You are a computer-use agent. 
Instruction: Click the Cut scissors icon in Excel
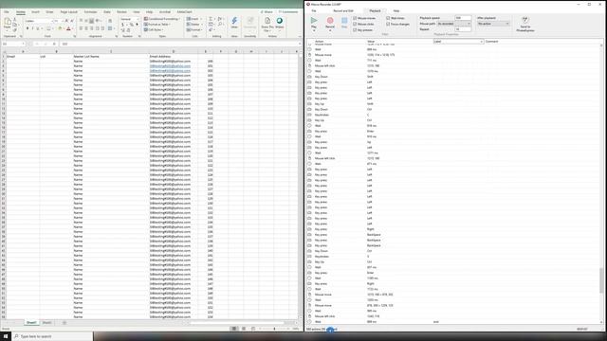15,19
